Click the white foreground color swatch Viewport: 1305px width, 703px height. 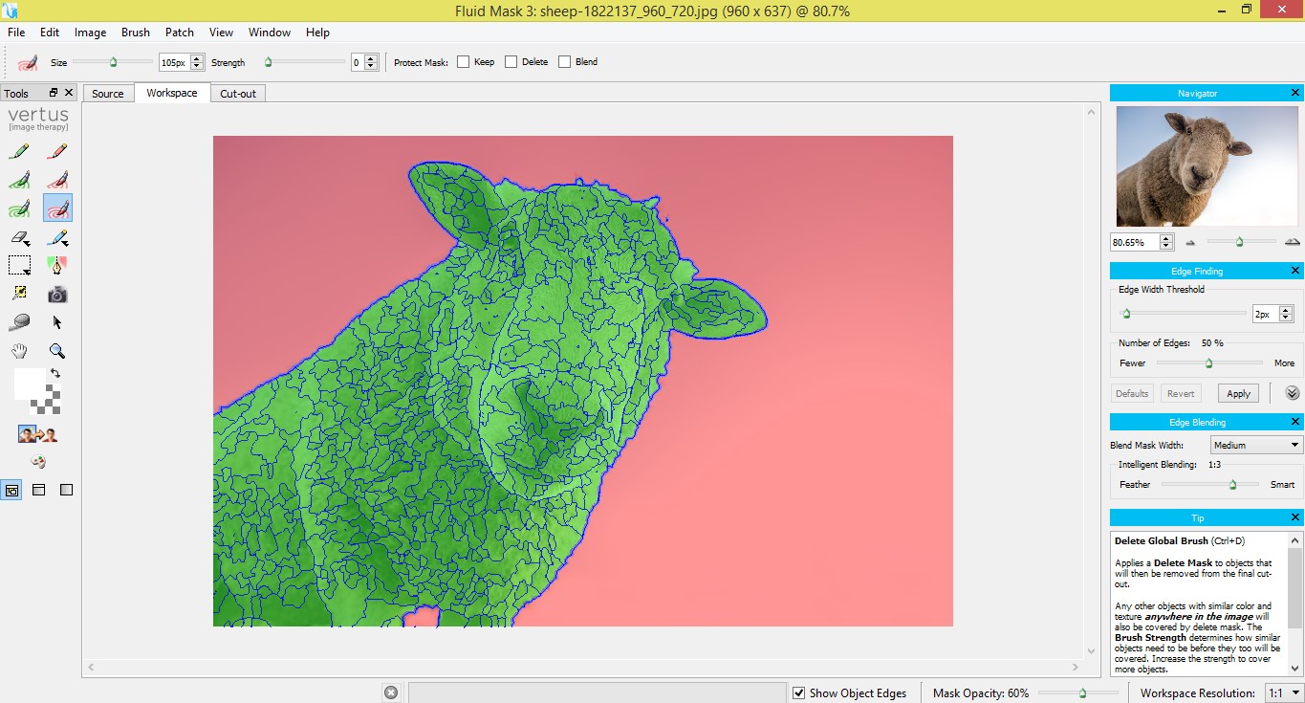29,384
